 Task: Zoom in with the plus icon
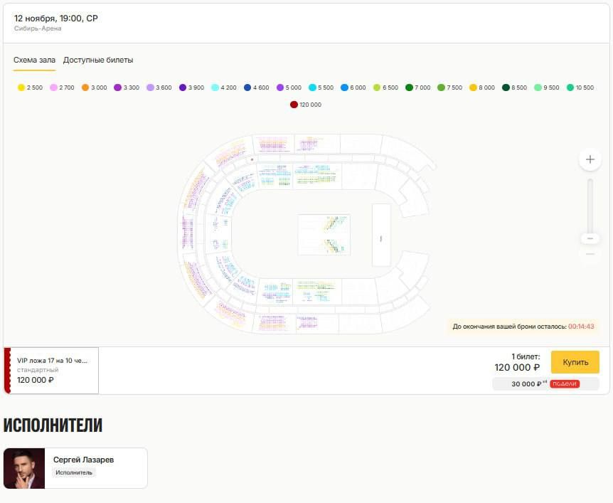[590, 159]
